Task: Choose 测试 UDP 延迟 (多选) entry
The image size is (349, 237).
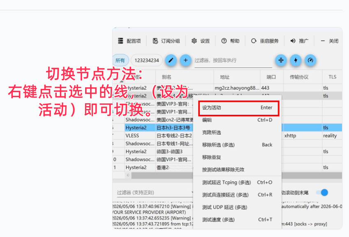Action: [237, 207]
